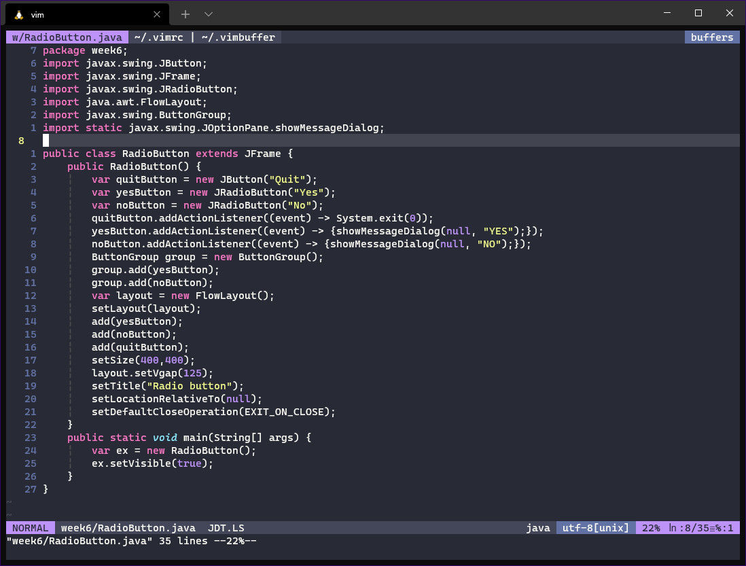Click the java filetype indicator

coord(538,528)
